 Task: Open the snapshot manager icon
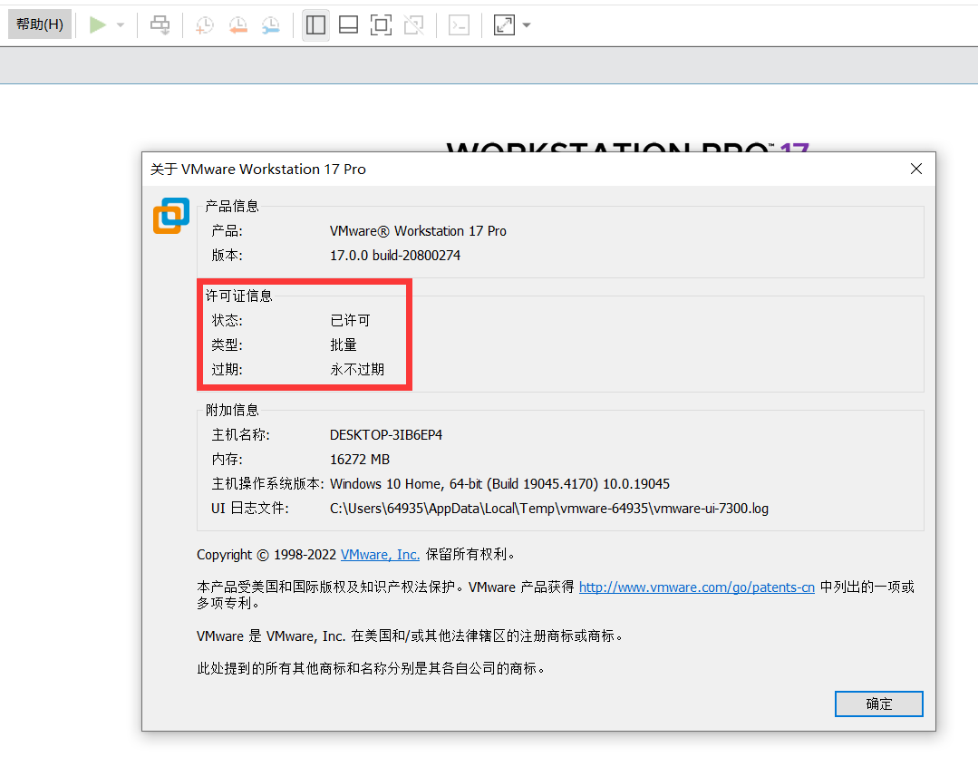tap(271, 25)
